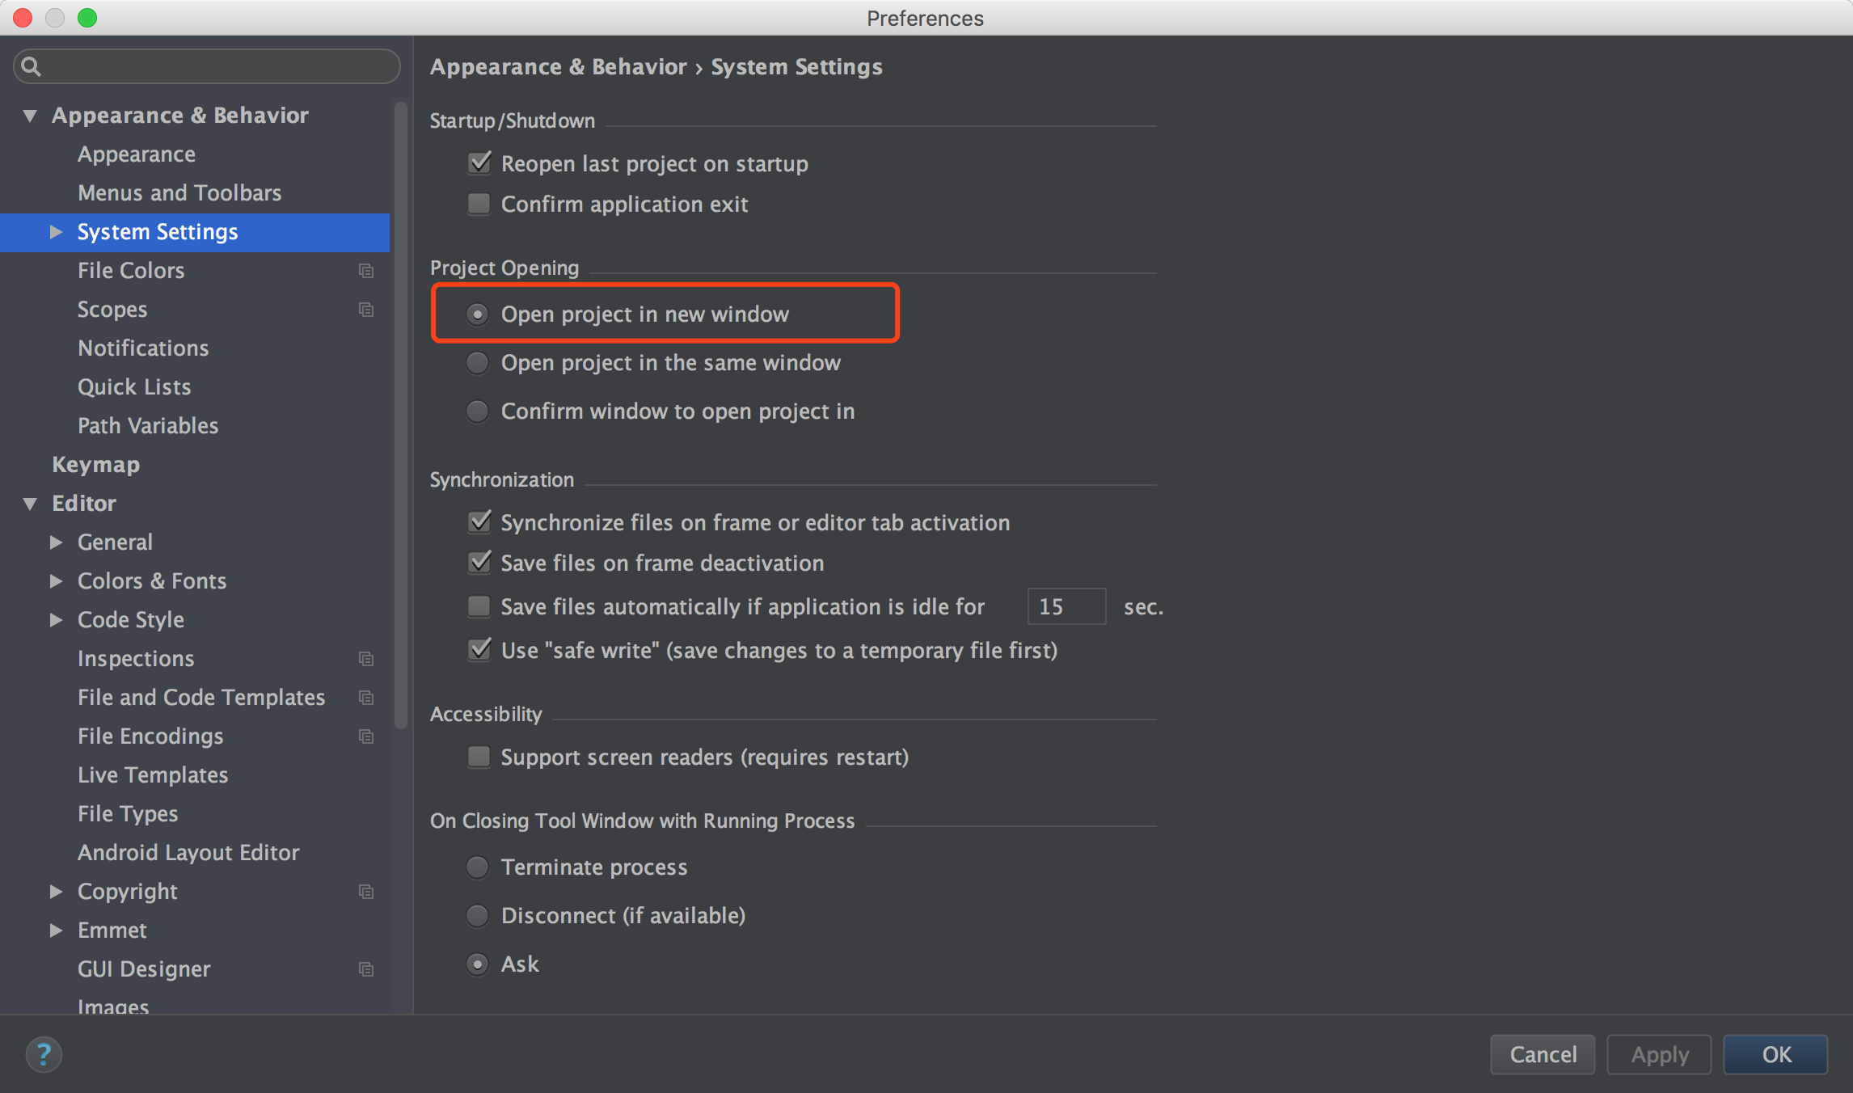Screen dimensions: 1853x1093
Task: Click the project-level icon beside Scopes
Action: [x=366, y=310]
